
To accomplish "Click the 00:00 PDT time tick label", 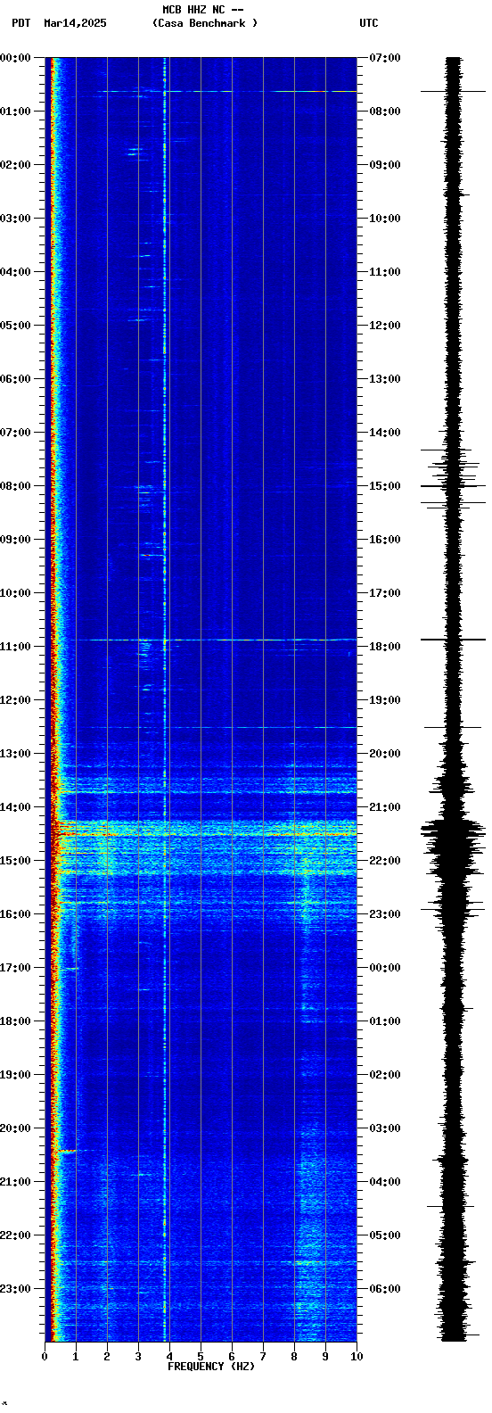I will click(16, 58).
